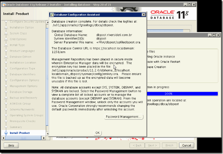The image size is (223, 154).
Task: Select Configuration Options step
Action: click(x=25, y=80)
